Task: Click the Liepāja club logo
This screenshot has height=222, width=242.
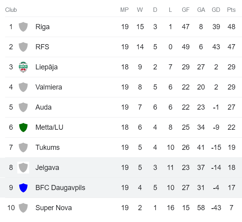Action: click(x=23, y=67)
